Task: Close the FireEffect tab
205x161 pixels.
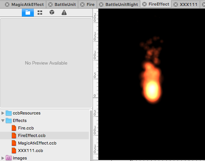Action: pos(144,4)
